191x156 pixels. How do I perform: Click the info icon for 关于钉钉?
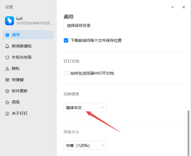click(8, 114)
